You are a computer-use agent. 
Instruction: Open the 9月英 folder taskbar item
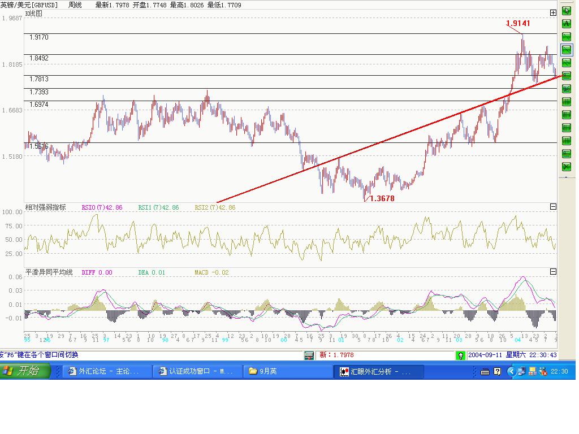tap(288, 371)
